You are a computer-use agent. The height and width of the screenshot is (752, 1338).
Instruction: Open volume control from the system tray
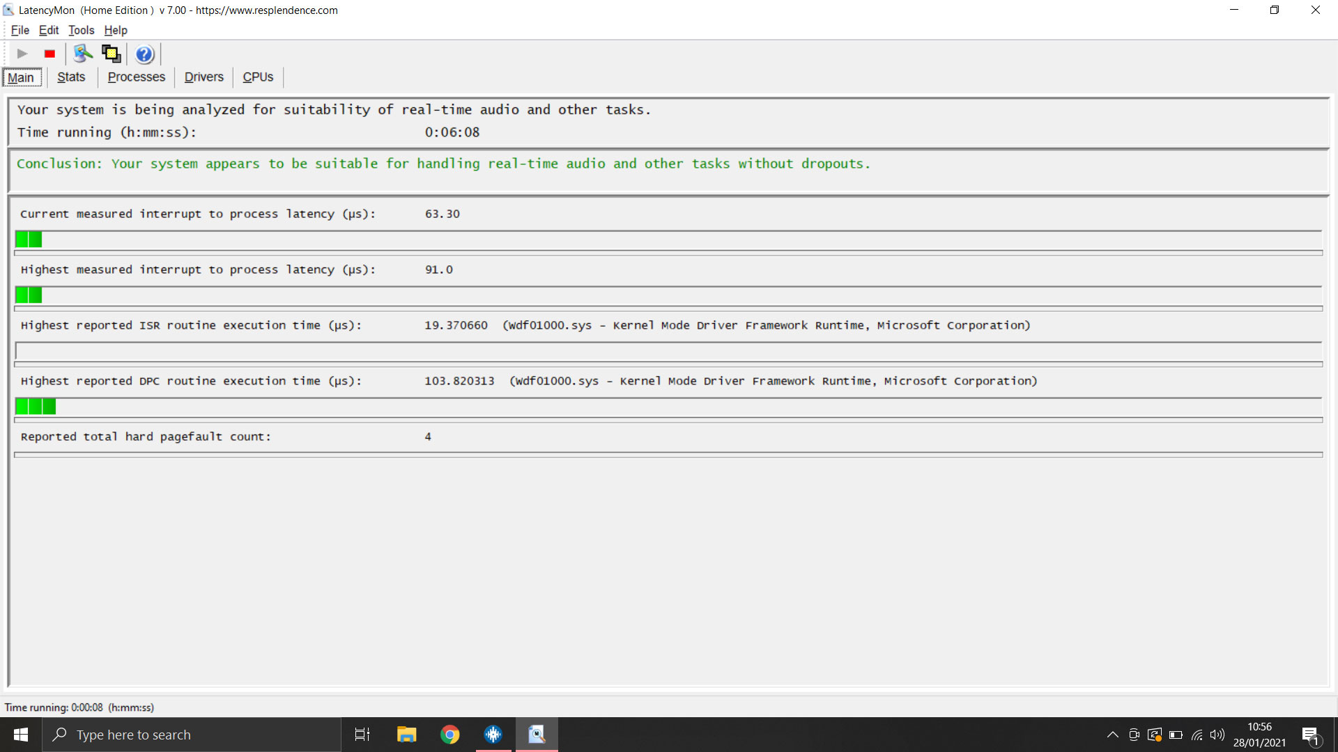pyautogui.click(x=1217, y=735)
